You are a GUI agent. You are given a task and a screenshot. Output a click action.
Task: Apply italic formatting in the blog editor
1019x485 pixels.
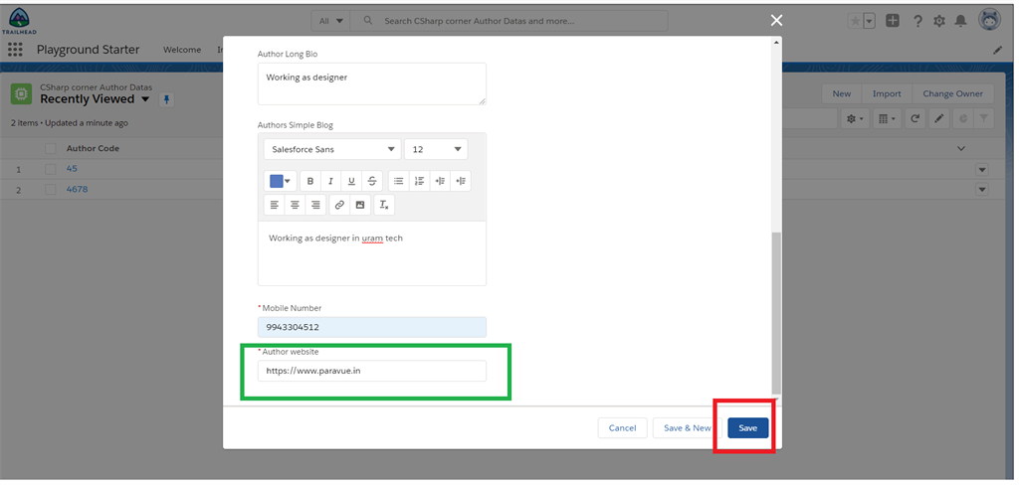330,181
